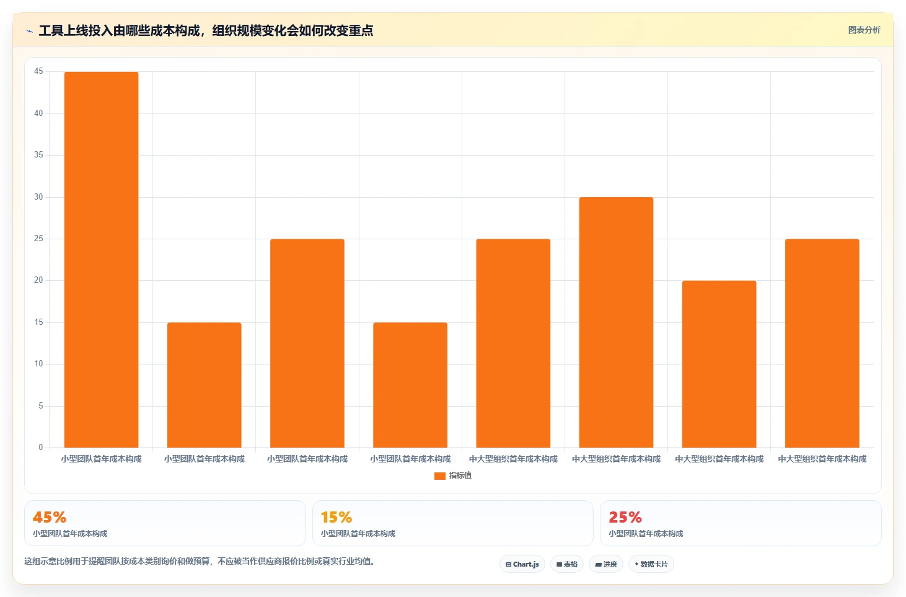Open the 45% data card
This screenshot has height=597, width=906.
(x=165, y=523)
